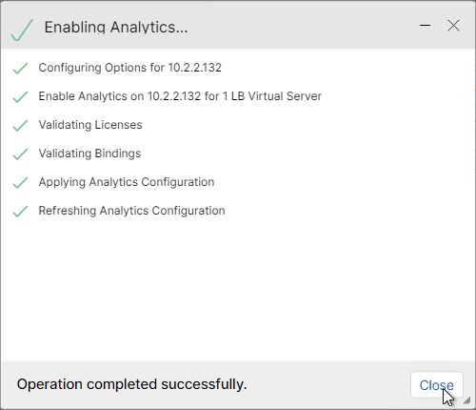Click Applying Analytics Configuration step text

point(127,182)
